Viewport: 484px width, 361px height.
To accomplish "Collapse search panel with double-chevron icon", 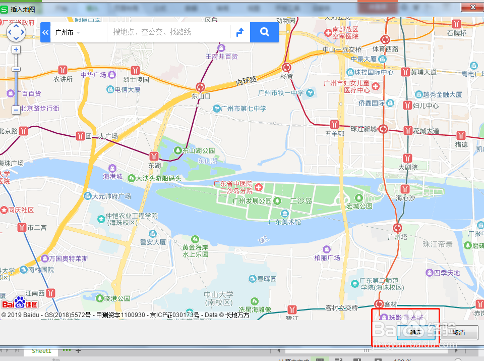I will tap(45, 32).
